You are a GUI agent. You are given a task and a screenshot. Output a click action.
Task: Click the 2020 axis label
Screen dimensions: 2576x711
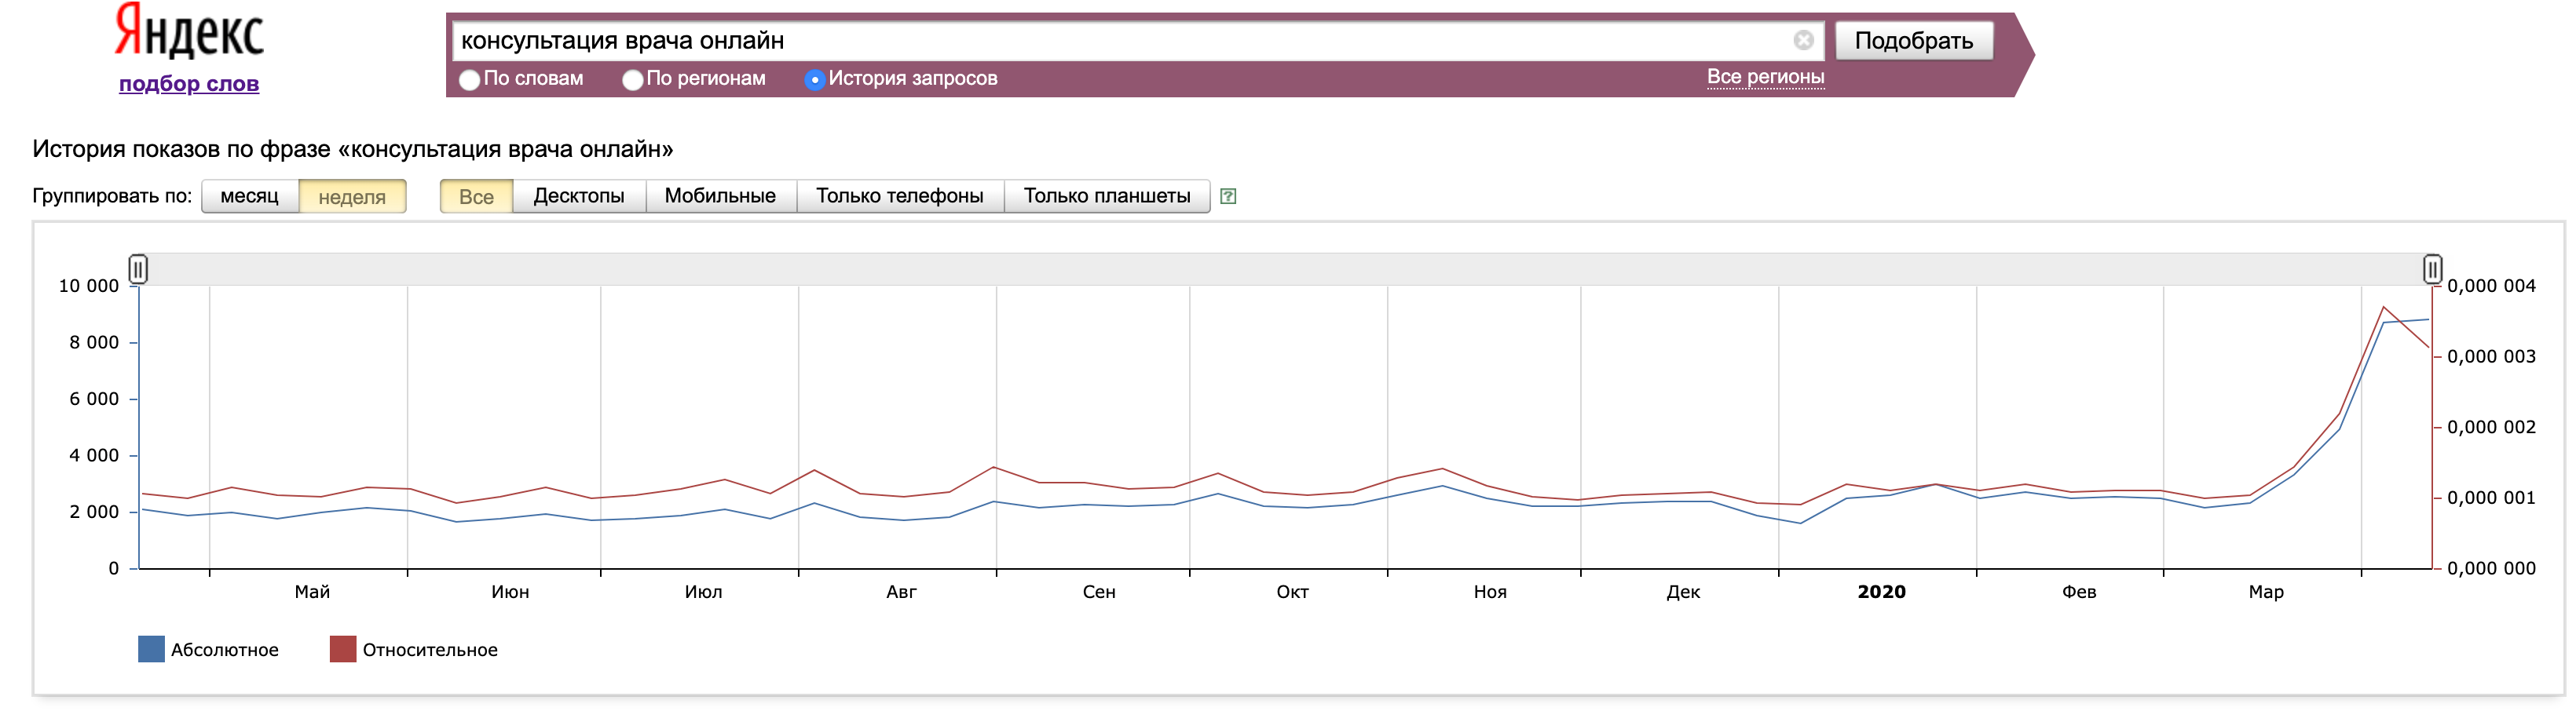coord(1881,592)
